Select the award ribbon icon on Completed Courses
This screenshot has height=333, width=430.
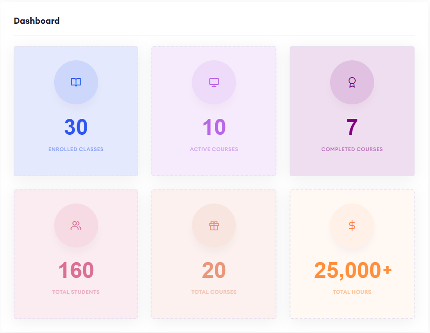point(352,82)
